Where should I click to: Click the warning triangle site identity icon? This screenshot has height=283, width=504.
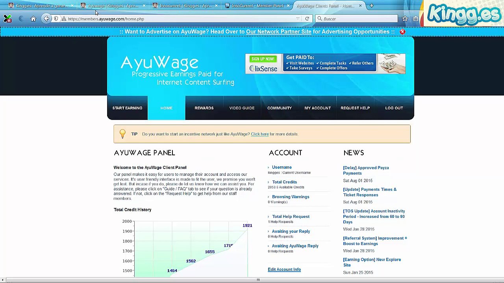[x=64, y=19]
